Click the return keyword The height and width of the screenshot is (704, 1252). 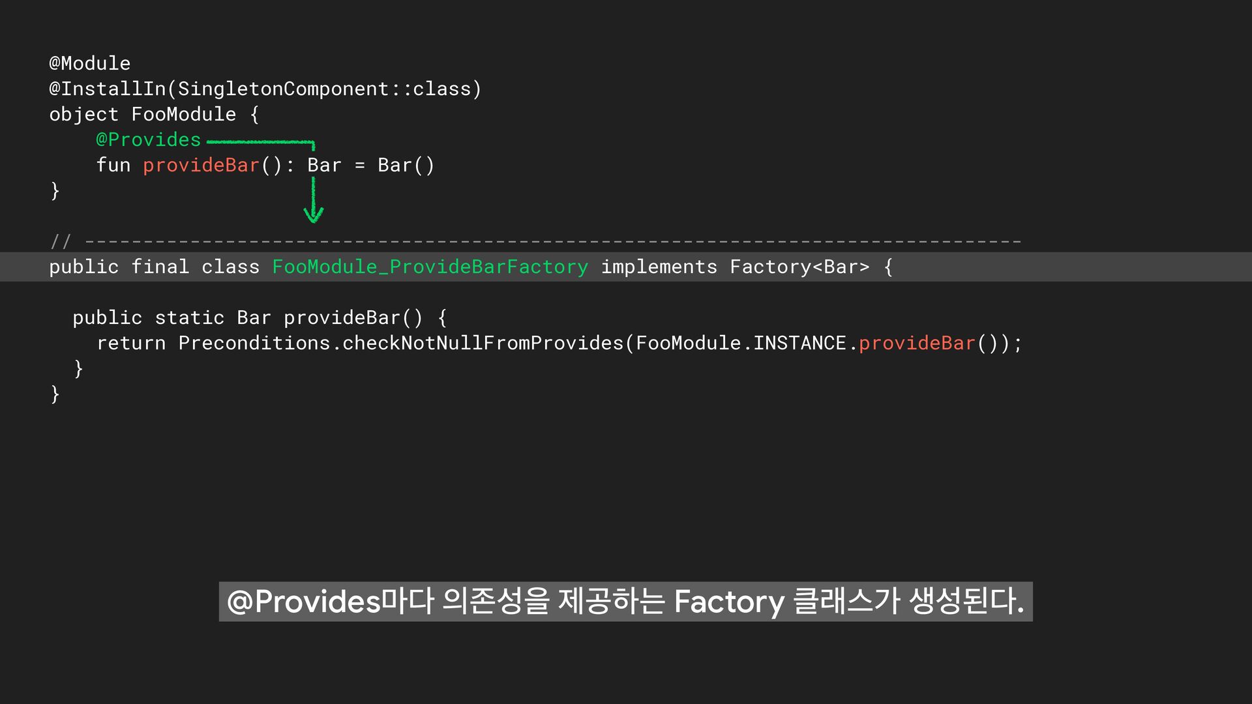[x=131, y=343]
